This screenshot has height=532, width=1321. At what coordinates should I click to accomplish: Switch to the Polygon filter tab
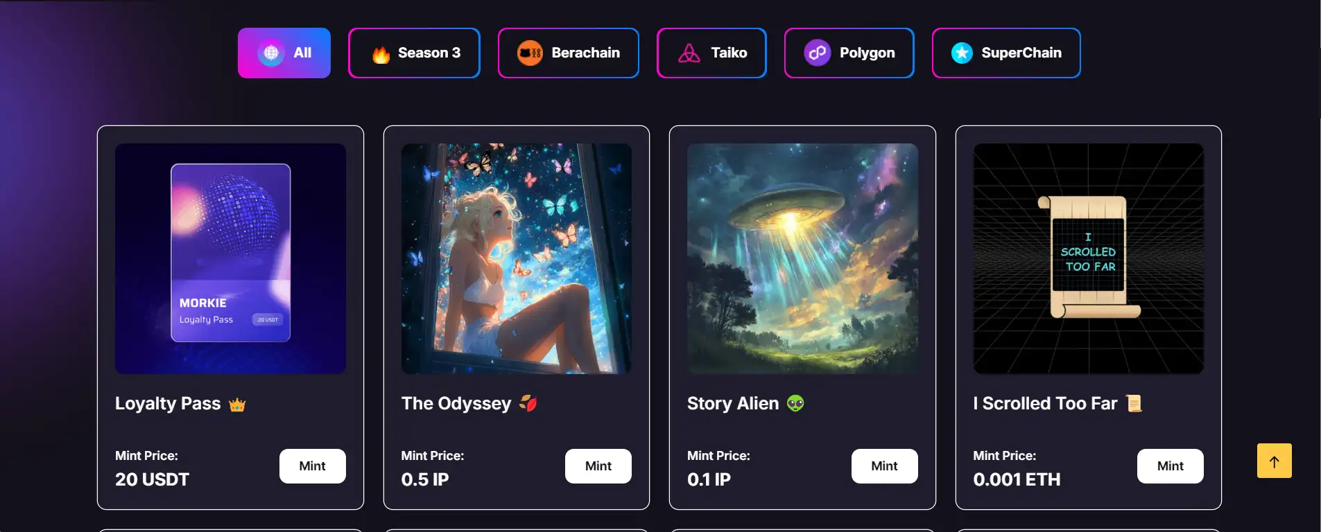(x=849, y=53)
